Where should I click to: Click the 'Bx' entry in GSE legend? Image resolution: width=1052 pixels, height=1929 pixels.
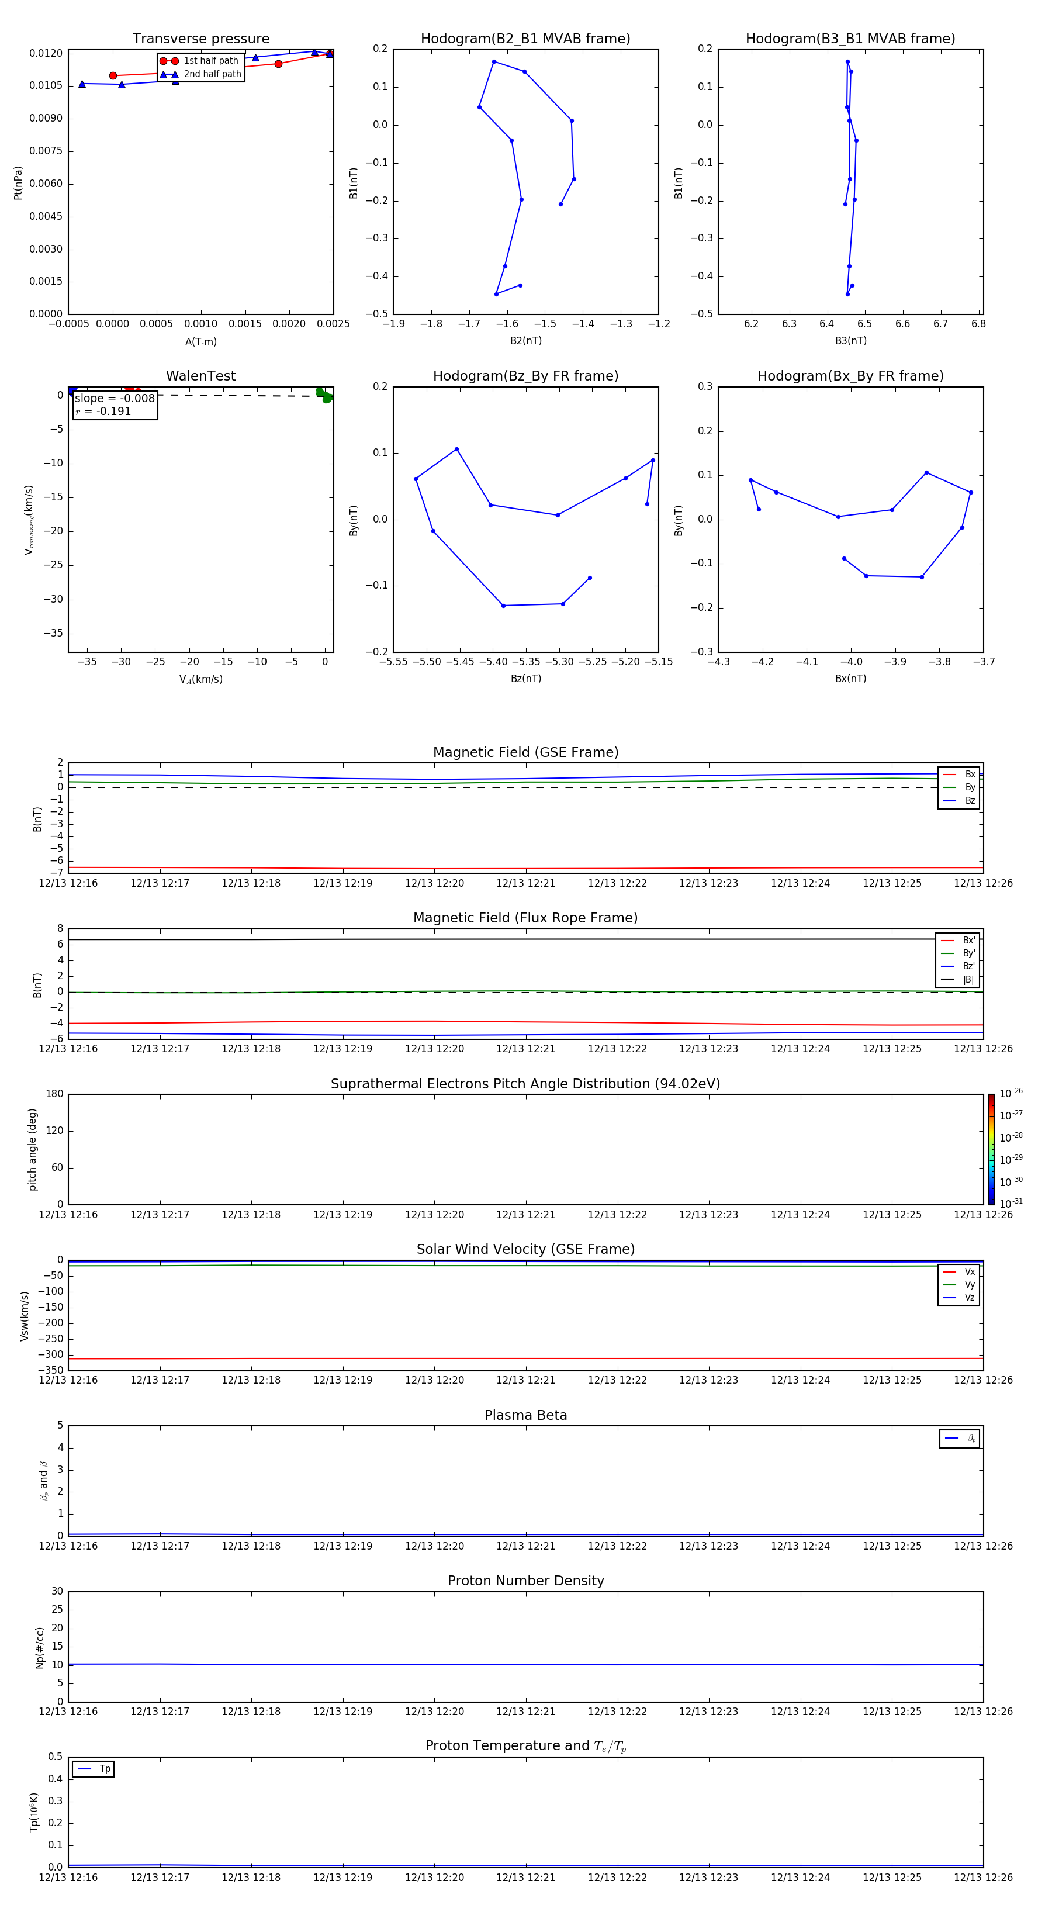959,775
